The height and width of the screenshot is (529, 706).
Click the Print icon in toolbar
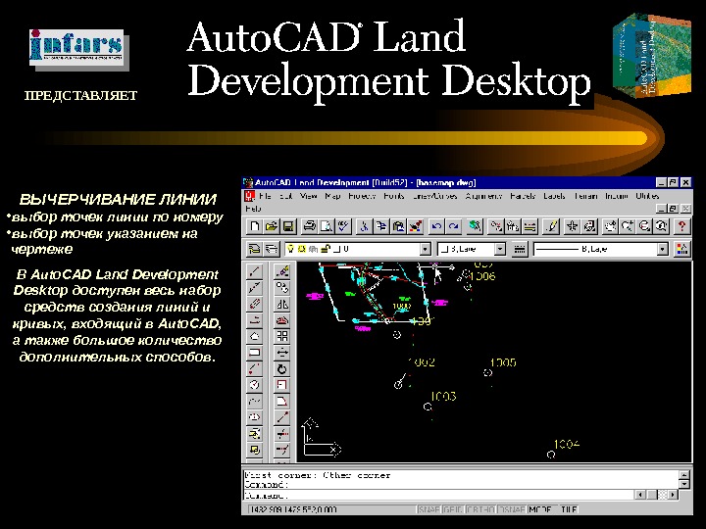[x=309, y=226]
